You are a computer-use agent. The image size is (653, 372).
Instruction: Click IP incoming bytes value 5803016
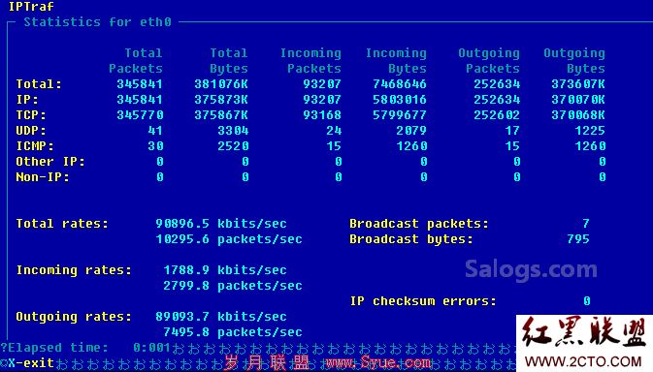tap(400, 100)
